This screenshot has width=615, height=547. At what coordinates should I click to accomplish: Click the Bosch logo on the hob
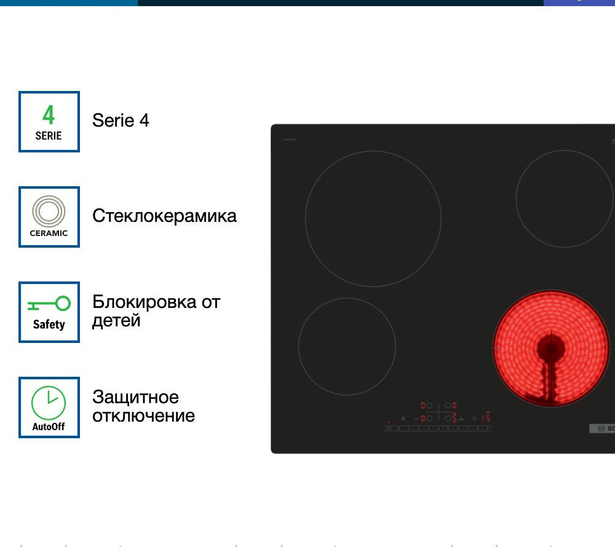tap(601, 428)
